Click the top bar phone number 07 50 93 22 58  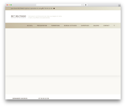click(48, 8)
